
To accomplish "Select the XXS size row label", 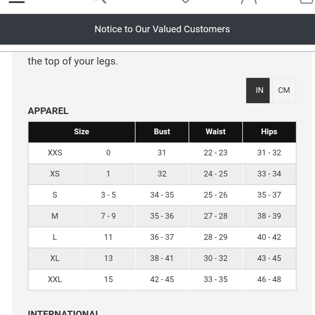I will [x=55, y=153].
